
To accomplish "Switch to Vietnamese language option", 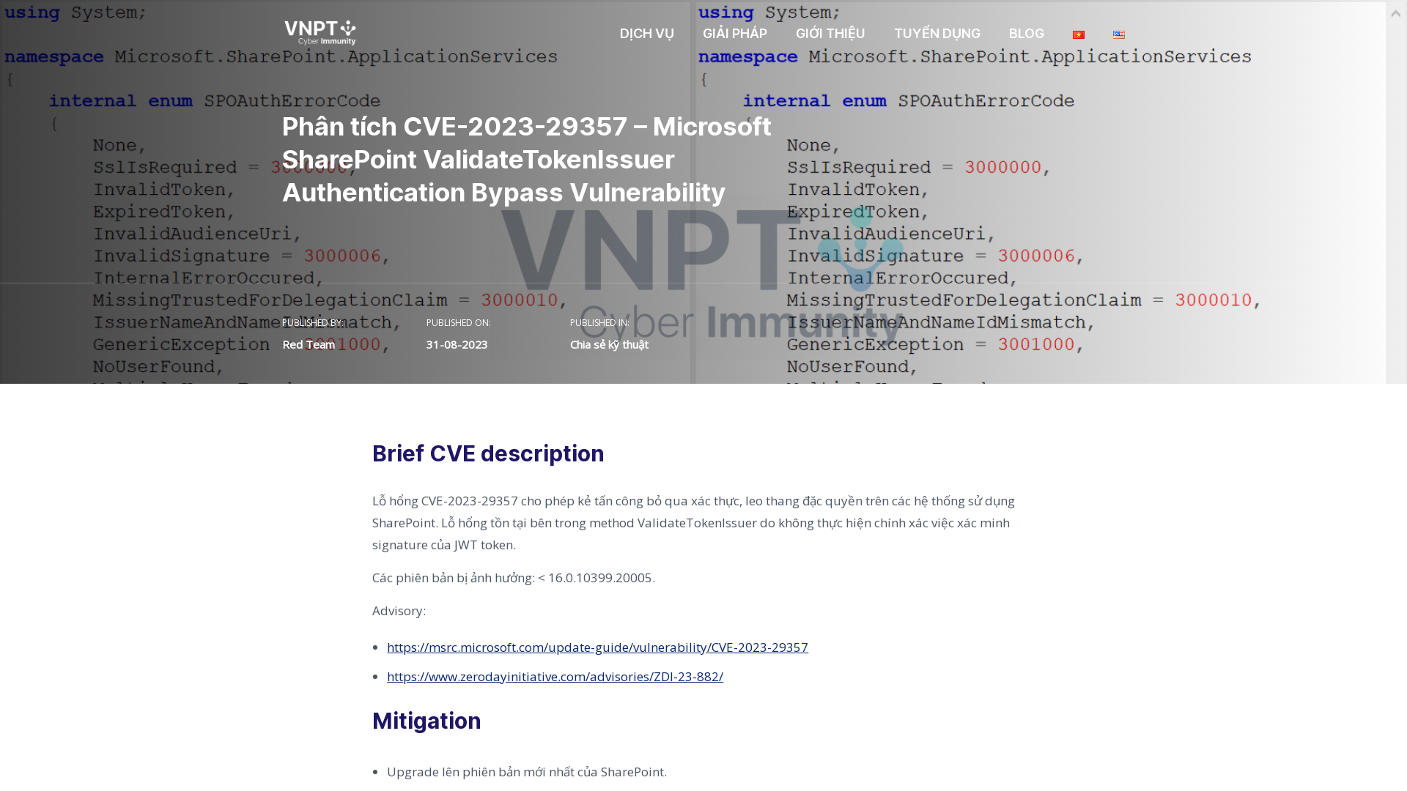I will click(1079, 34).
